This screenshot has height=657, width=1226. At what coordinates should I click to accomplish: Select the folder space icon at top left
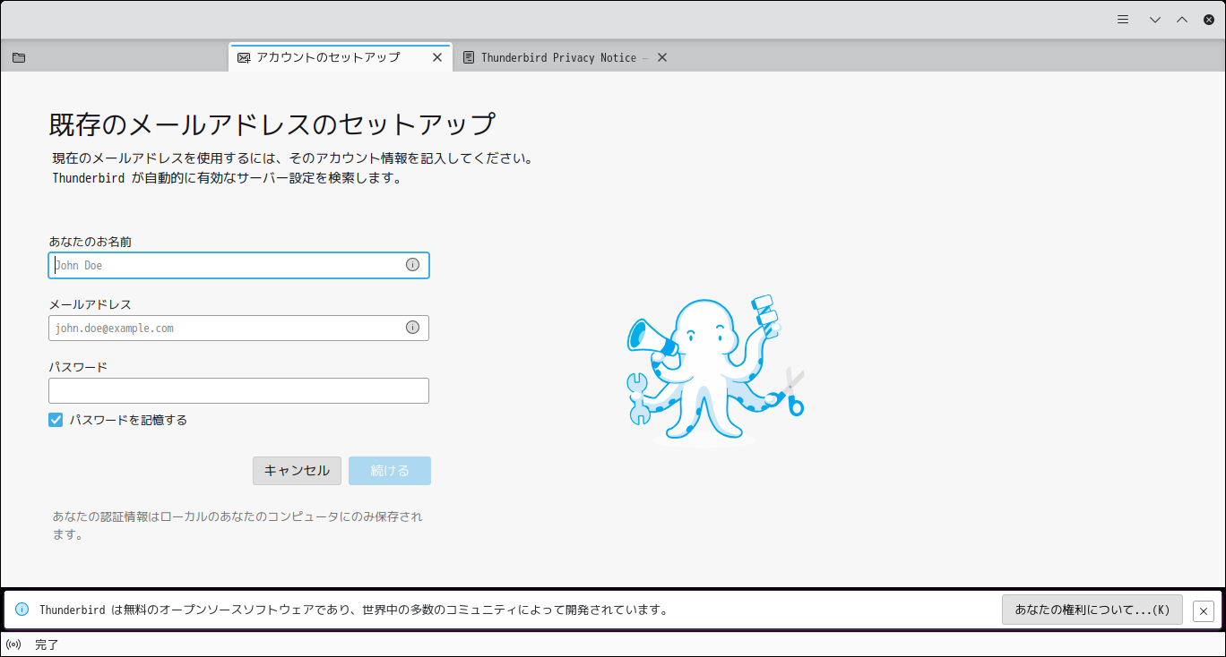(18, 56)
